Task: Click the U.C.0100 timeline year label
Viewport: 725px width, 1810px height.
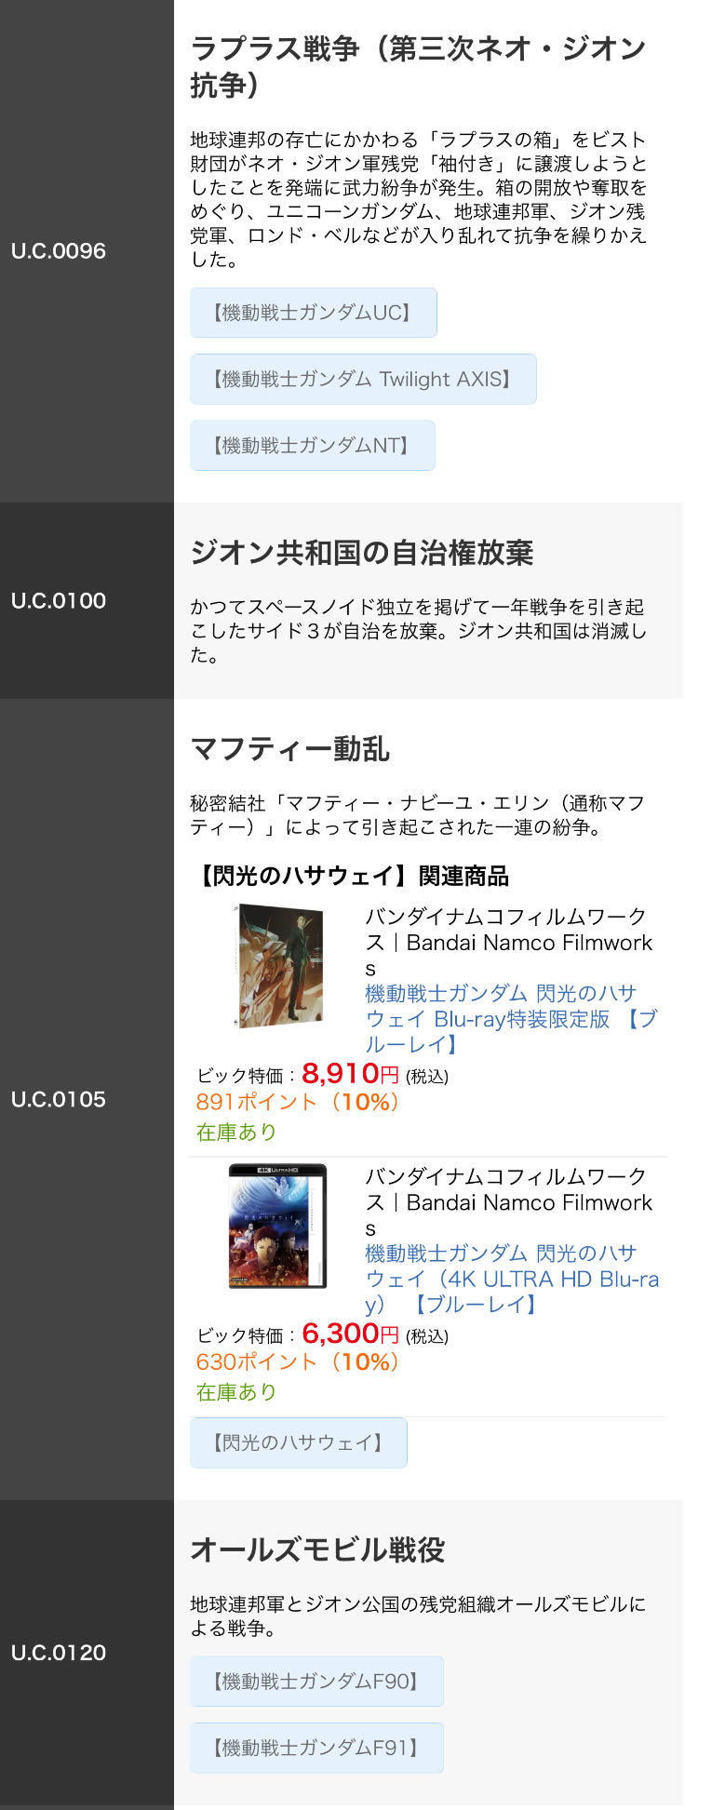Action: point(59,600)
